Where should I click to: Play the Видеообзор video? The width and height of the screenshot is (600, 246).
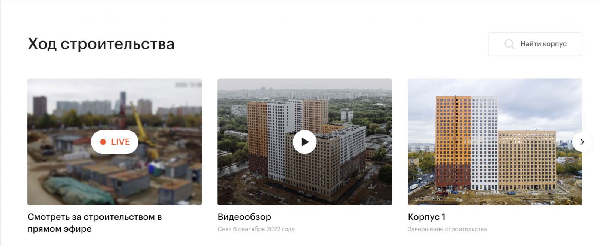[x=304, y=142]
